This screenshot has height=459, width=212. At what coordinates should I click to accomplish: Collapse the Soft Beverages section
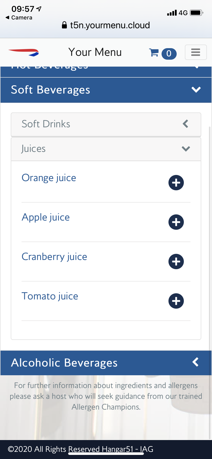point(106,90)
